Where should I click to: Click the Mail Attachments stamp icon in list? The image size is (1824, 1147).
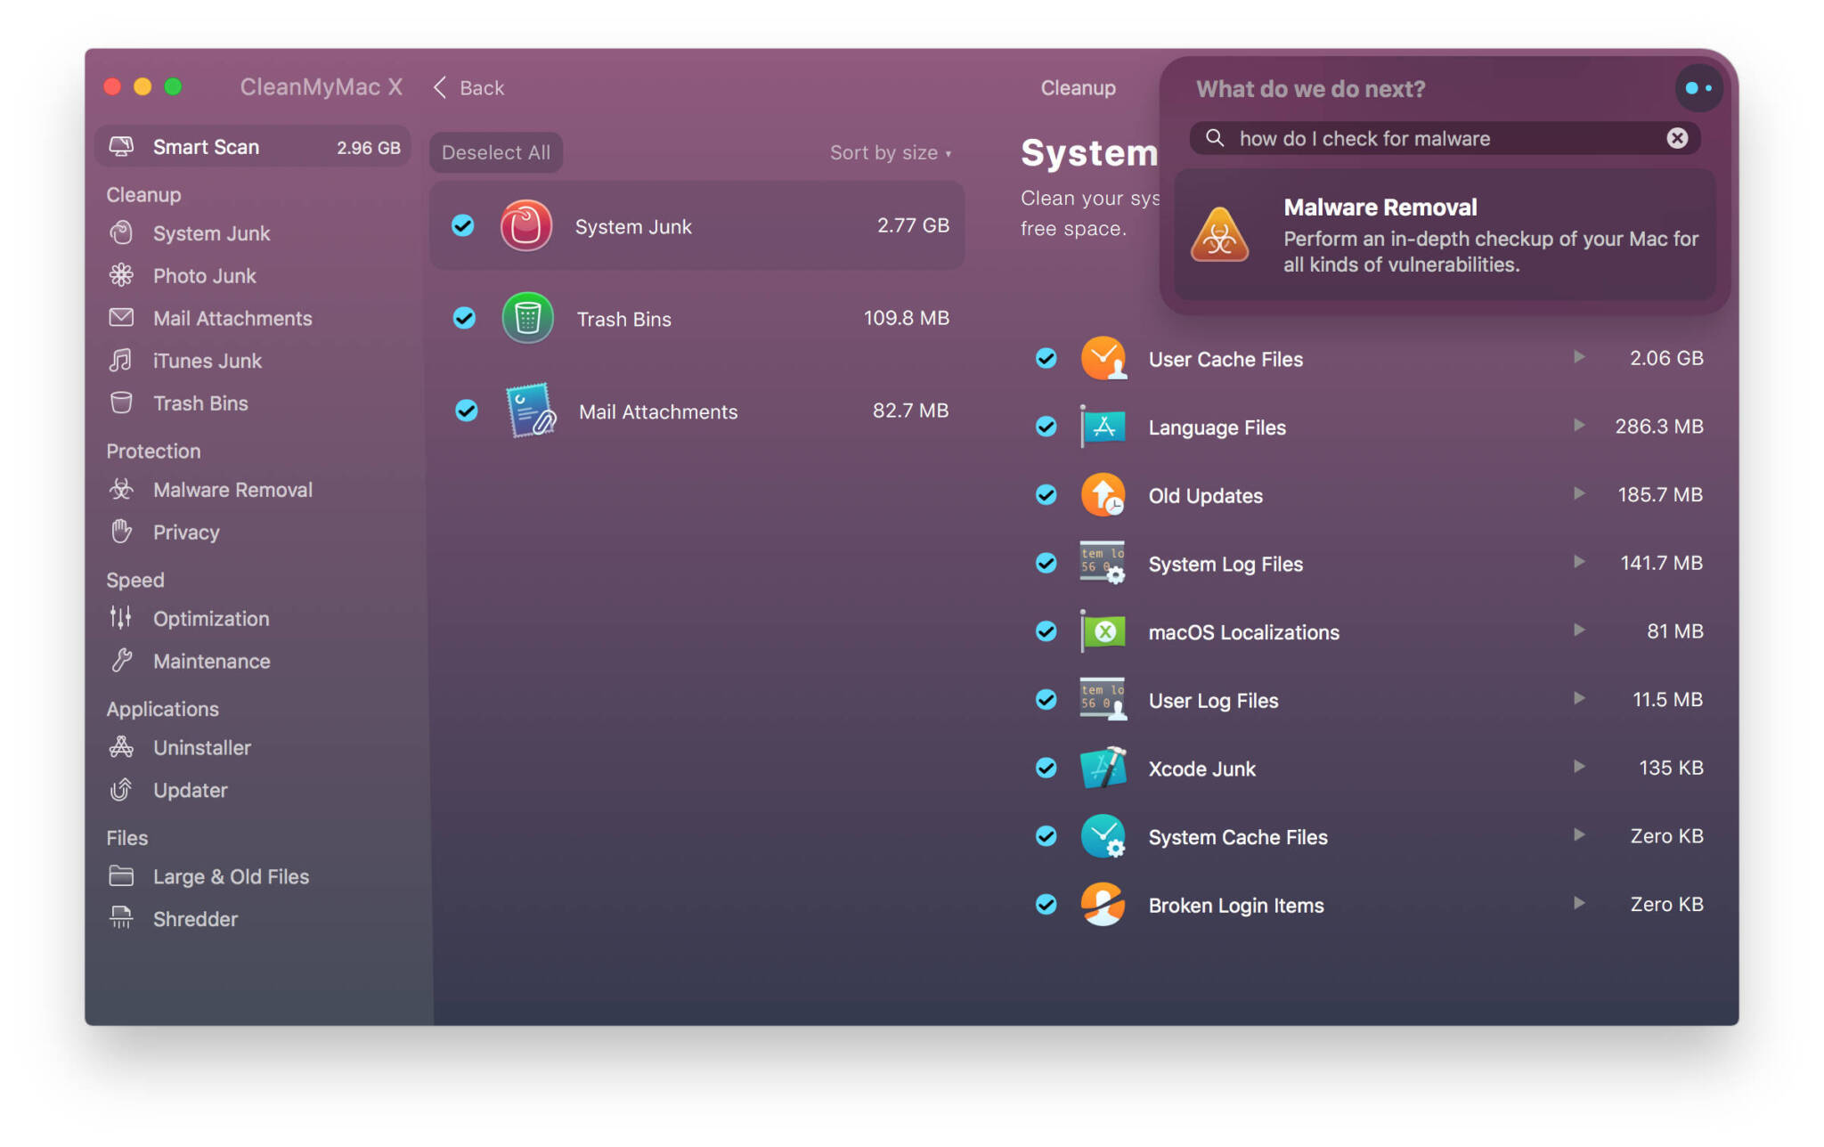[531, 411]
